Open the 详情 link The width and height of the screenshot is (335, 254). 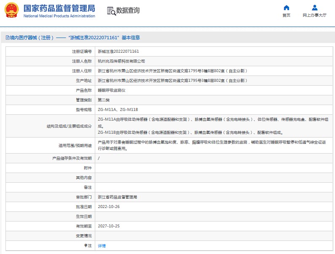pyautogui.click(x=102, y=246)
